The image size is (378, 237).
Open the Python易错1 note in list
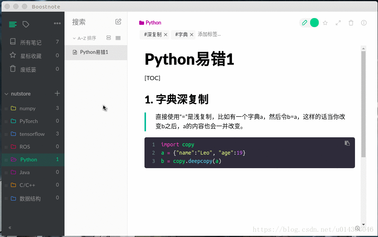tap(96, 52)
